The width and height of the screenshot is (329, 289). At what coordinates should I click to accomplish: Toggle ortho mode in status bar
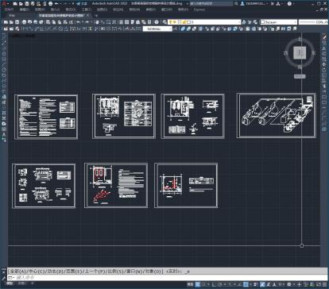click(x=215, y=284)
